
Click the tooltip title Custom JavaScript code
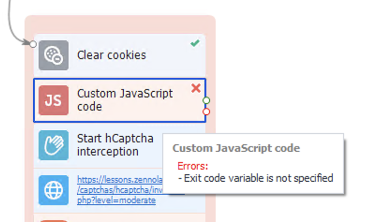click(236, 148)
